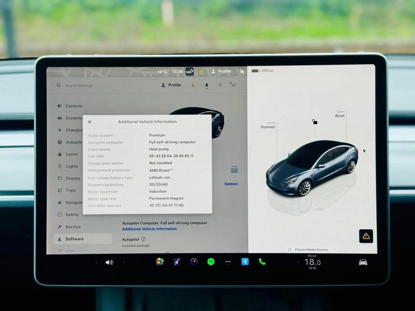This screenshot has height=311, width=415.
Task: Click the card icon above Sekhon
Action: 234,169
